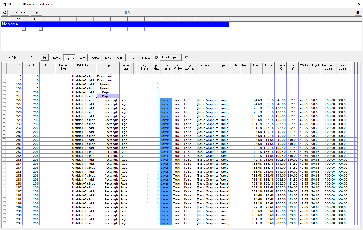The image size is (363, 230).
Task: Click the @ icon in the top toolbar
Action: (4, 12)
